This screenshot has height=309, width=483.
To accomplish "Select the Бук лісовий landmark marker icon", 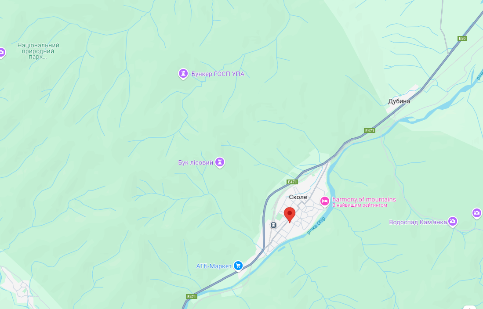I will coord(220,162).
